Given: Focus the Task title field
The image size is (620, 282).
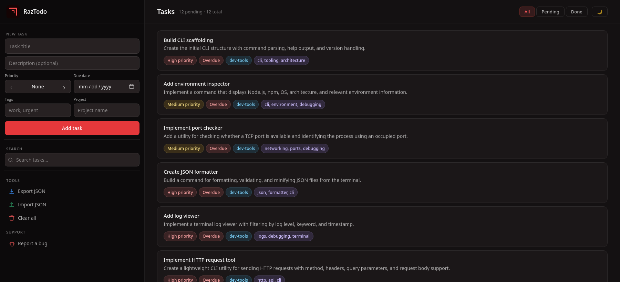Looking at the screenshot, I should [x=72, y=46].
